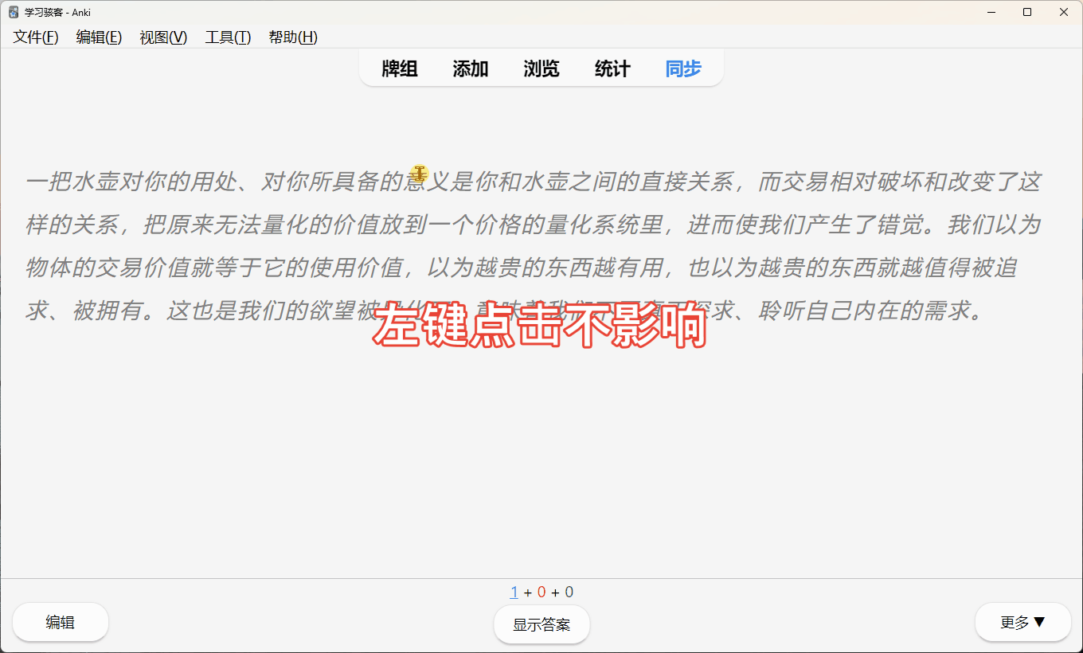Open the 浏览 (Browse) window
Screen dimensions: 1083x653
pos(541,68)
